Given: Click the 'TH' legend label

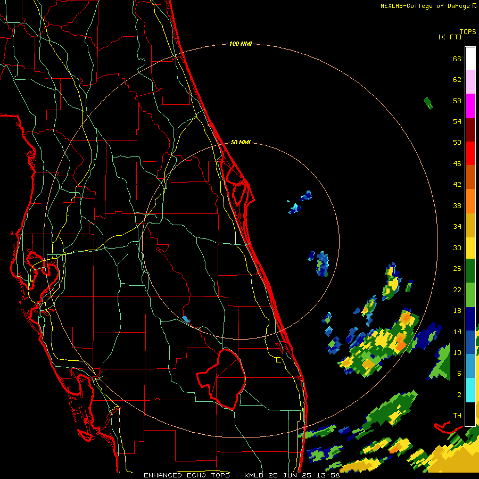Looking at the screenshot, I should pyautogui.click(x=457, y=416).
